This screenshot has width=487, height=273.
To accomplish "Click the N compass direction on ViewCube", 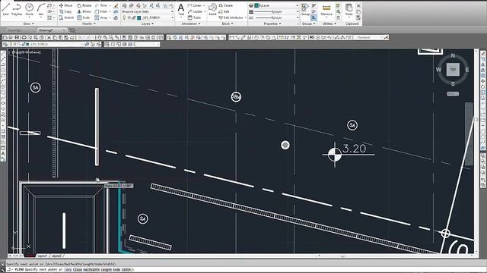I will (x=453, y=55).
